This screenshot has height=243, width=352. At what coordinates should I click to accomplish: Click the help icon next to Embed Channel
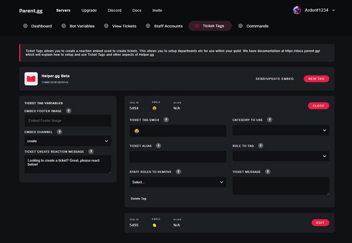coord(59,132)
